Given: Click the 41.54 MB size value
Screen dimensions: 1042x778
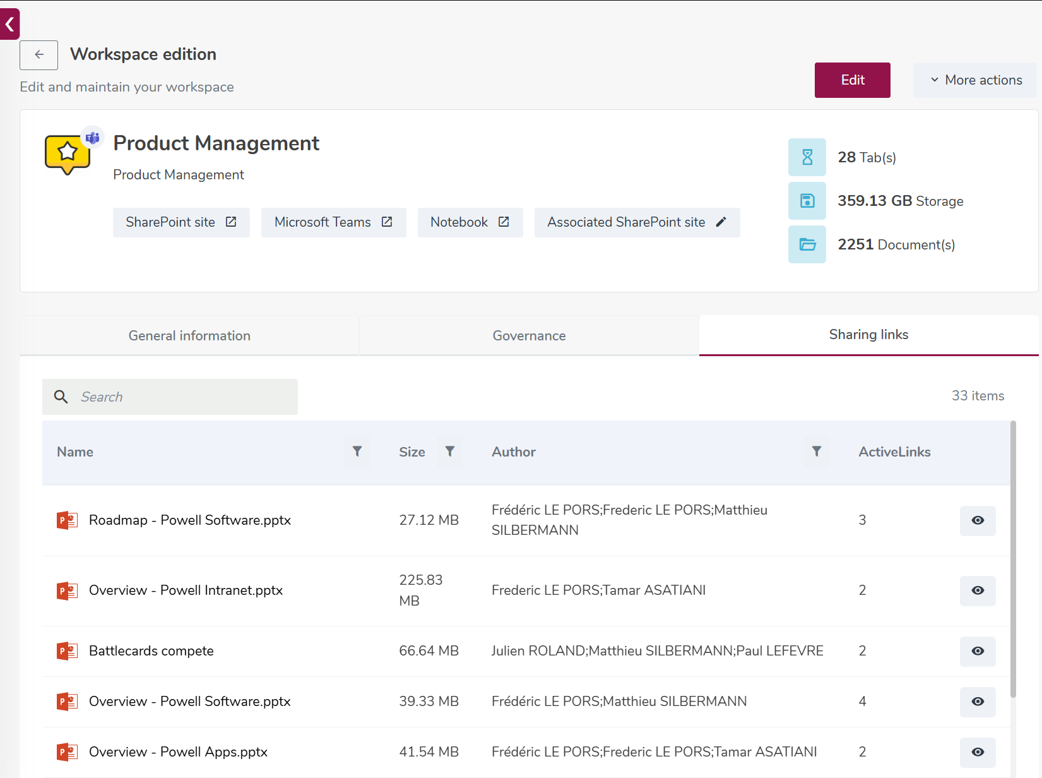Looking at the screenshot, I should click(x=429, y=752).
